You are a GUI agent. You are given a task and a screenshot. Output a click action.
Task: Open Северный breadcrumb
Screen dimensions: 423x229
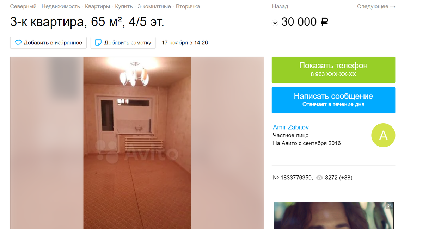click(23, 6)
